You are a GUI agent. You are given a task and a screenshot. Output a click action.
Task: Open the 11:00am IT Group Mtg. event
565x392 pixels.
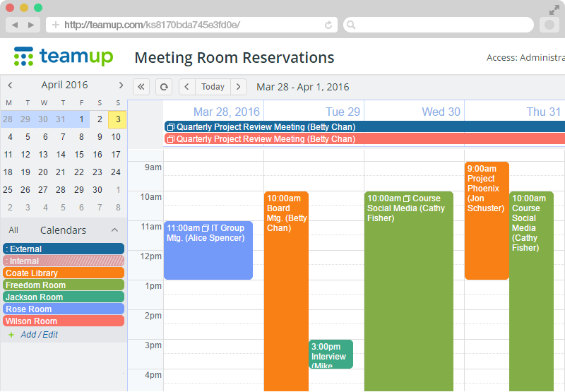(x=208, y=251)
